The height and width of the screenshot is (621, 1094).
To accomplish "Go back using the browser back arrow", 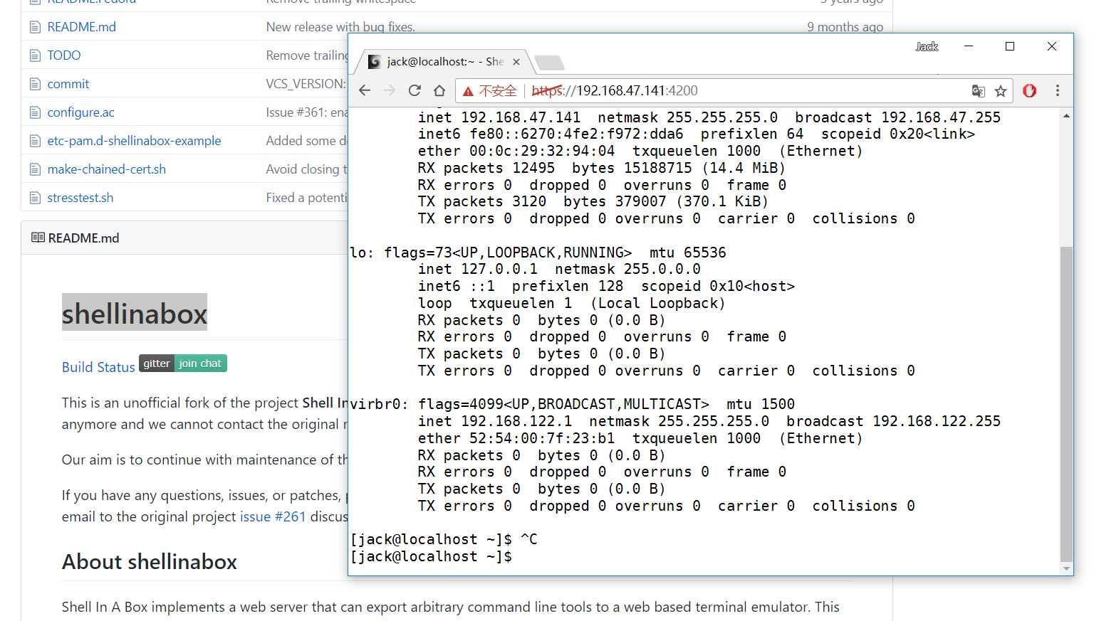I will (x=365, y=90).
